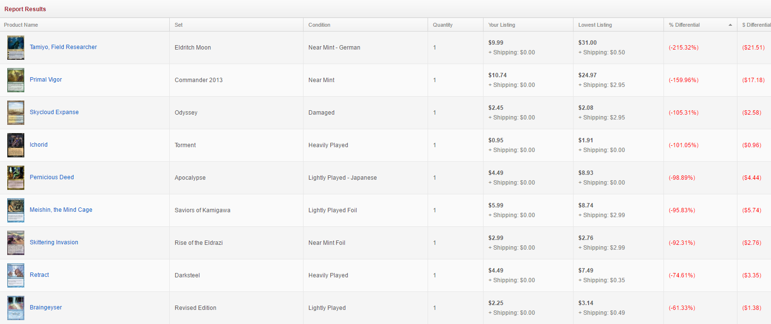This screenshot has width=771, height=324.
Task: Click the Primal Vigor card image
Action: 16,80
